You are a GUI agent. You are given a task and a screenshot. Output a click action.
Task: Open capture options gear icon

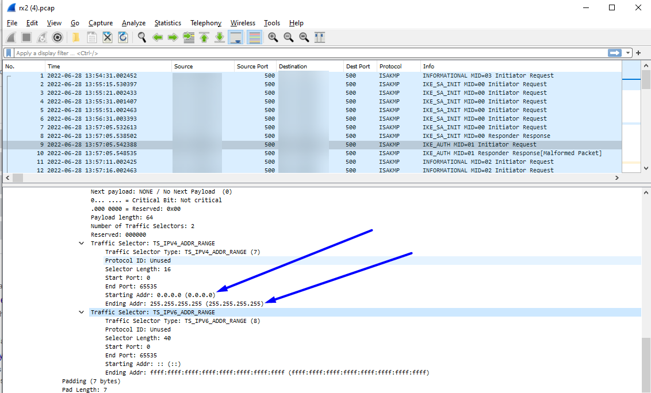pos(57,37)
